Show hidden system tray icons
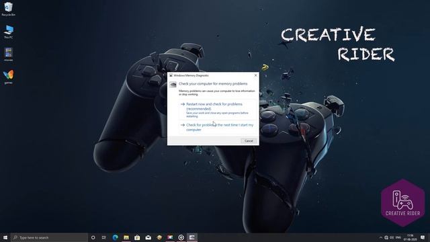 tap(381, 237)
